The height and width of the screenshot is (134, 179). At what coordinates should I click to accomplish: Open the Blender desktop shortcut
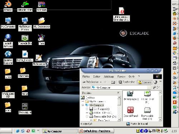point(8,6)
